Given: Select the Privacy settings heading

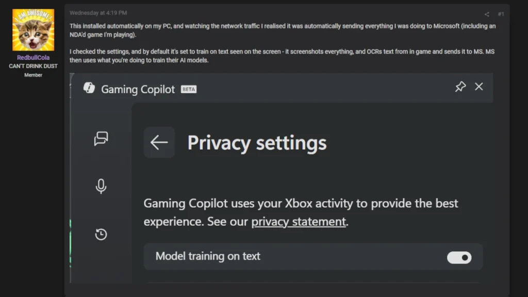Looking at the screenshot, I should click(x=257, y=143).
